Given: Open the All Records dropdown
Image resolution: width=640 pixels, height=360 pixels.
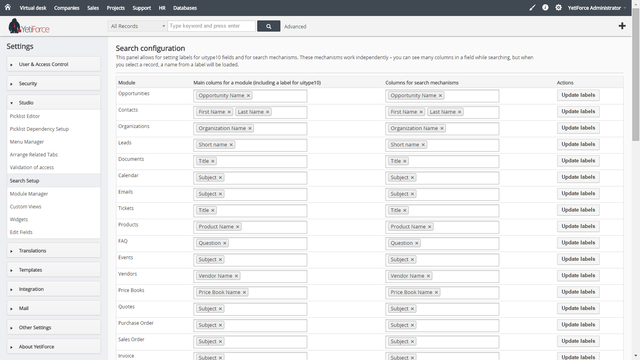Looking at the screenshot, I should (x=138, y=26).
